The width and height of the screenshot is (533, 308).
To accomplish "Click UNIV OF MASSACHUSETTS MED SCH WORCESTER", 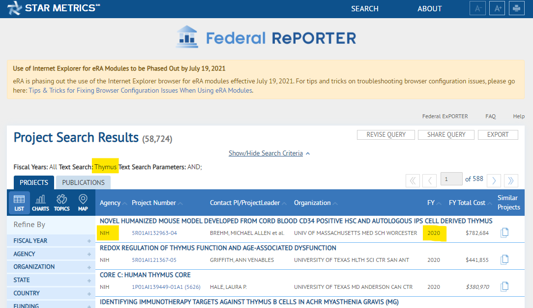I will [355, 233].
